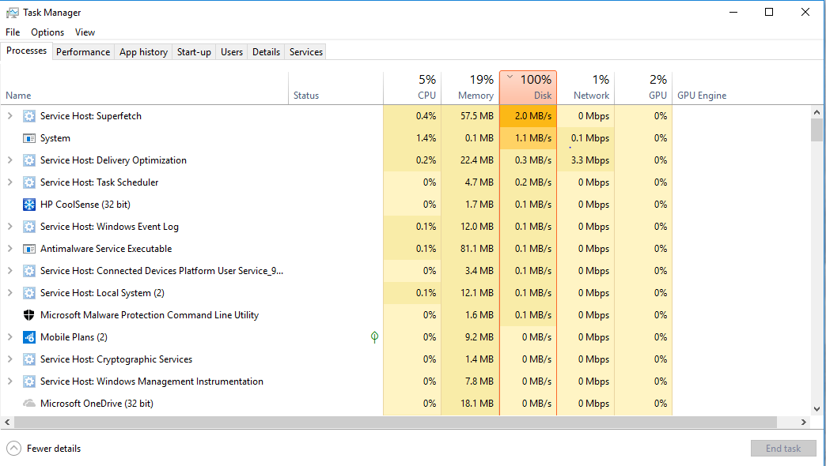Click the HP CoolSense snowflake icon
This screenshot has width=826, height=466.
pyautogui.click(x=29, y=205)
